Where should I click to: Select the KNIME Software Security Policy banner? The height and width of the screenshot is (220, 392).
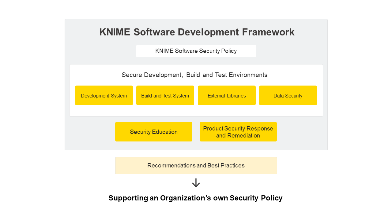click(x=196, y=51)
